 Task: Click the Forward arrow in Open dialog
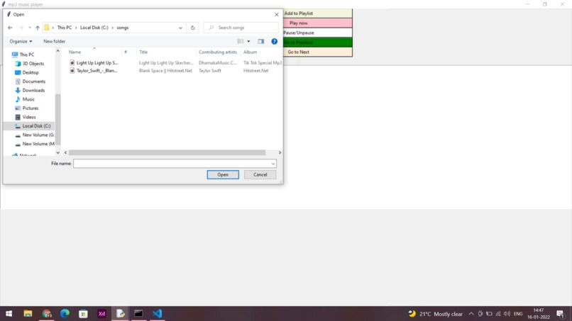pos(21,28)
